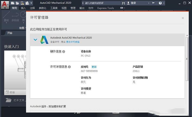Viewport: 192px width, 117px height.
Task: Click the help question mark icon
Action: (160, 3)
